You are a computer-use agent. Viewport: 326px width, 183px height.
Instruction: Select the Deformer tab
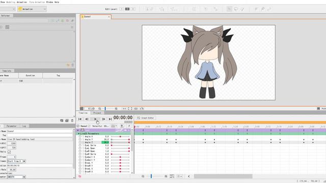pyautogui.click(x=6, y=16)
